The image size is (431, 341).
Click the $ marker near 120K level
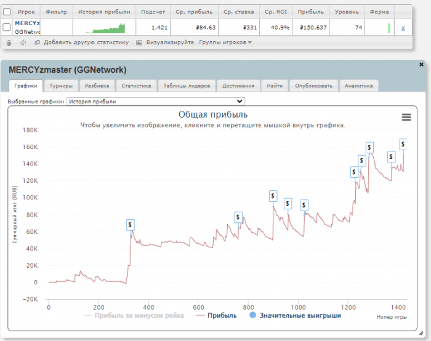pyautogui.click(x=354, y=172)
